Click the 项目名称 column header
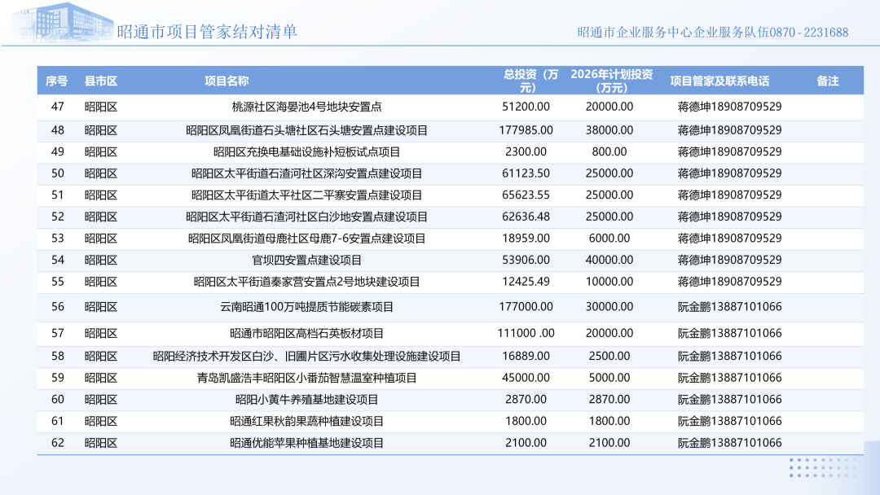The height and width of the screenshot is (495, 880). pos(227,81)
